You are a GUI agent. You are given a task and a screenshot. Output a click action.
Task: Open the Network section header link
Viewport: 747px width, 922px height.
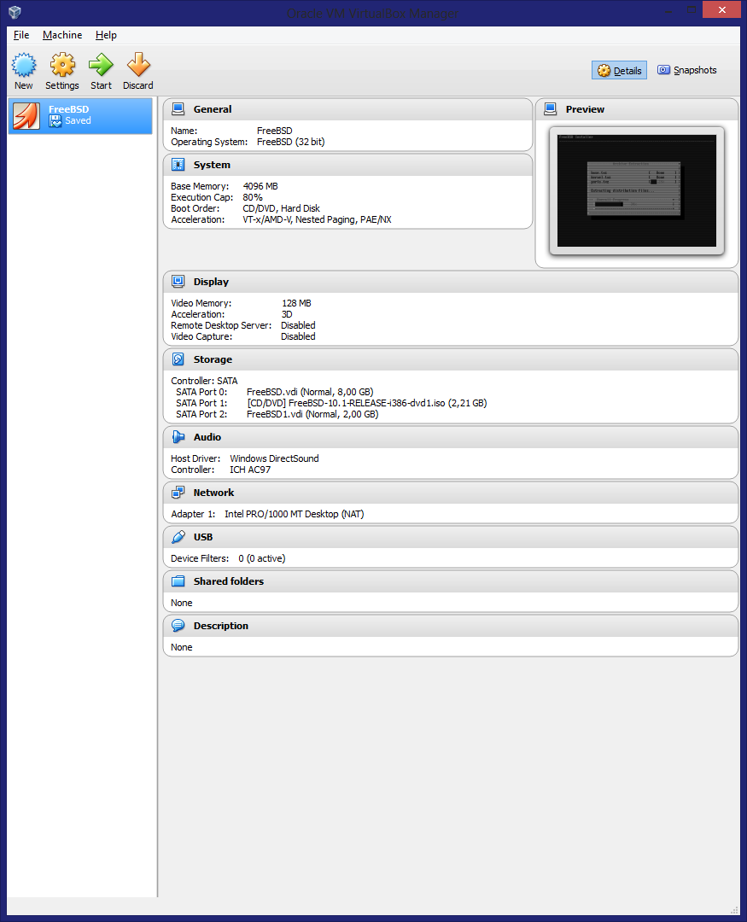click(x=213, y=493)
